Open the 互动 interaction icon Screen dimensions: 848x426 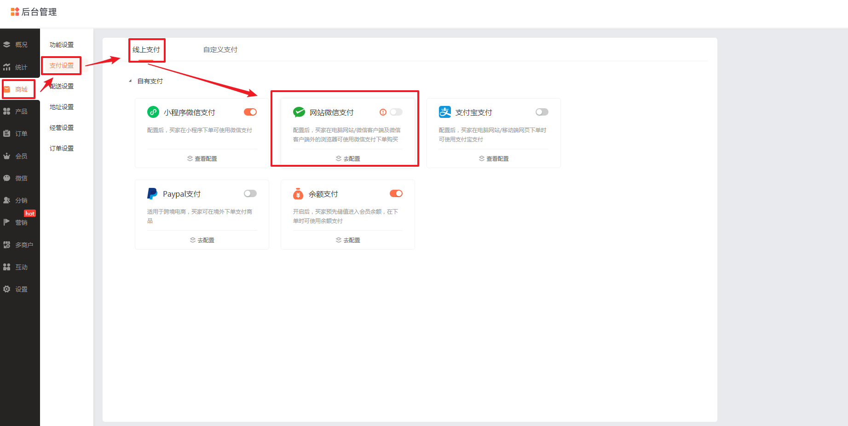coord(6,267)
